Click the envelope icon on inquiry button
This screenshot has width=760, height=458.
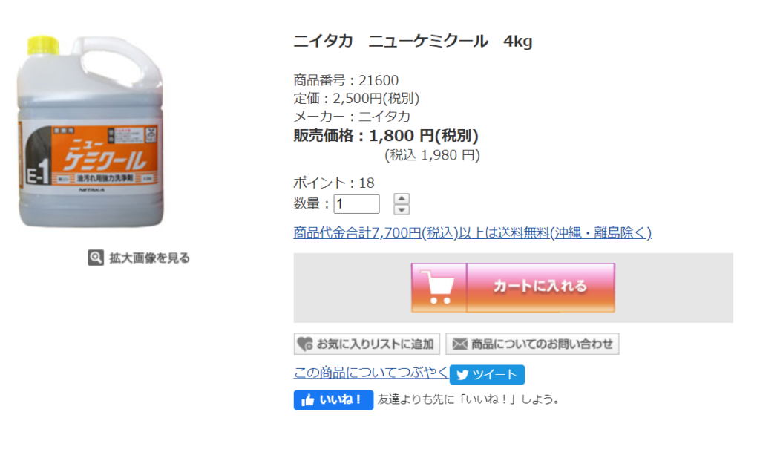459,344
